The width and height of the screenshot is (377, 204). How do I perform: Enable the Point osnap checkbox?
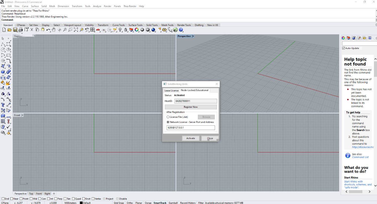click(x=21, y=199)
